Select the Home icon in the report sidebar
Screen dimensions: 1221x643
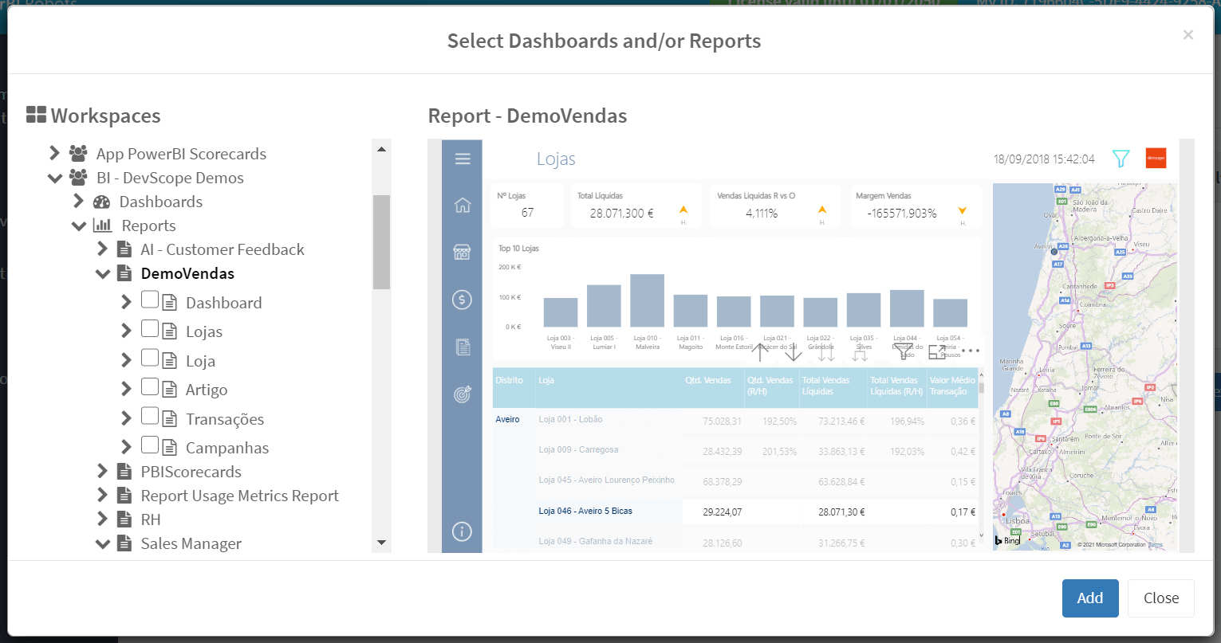click(463, 205)
